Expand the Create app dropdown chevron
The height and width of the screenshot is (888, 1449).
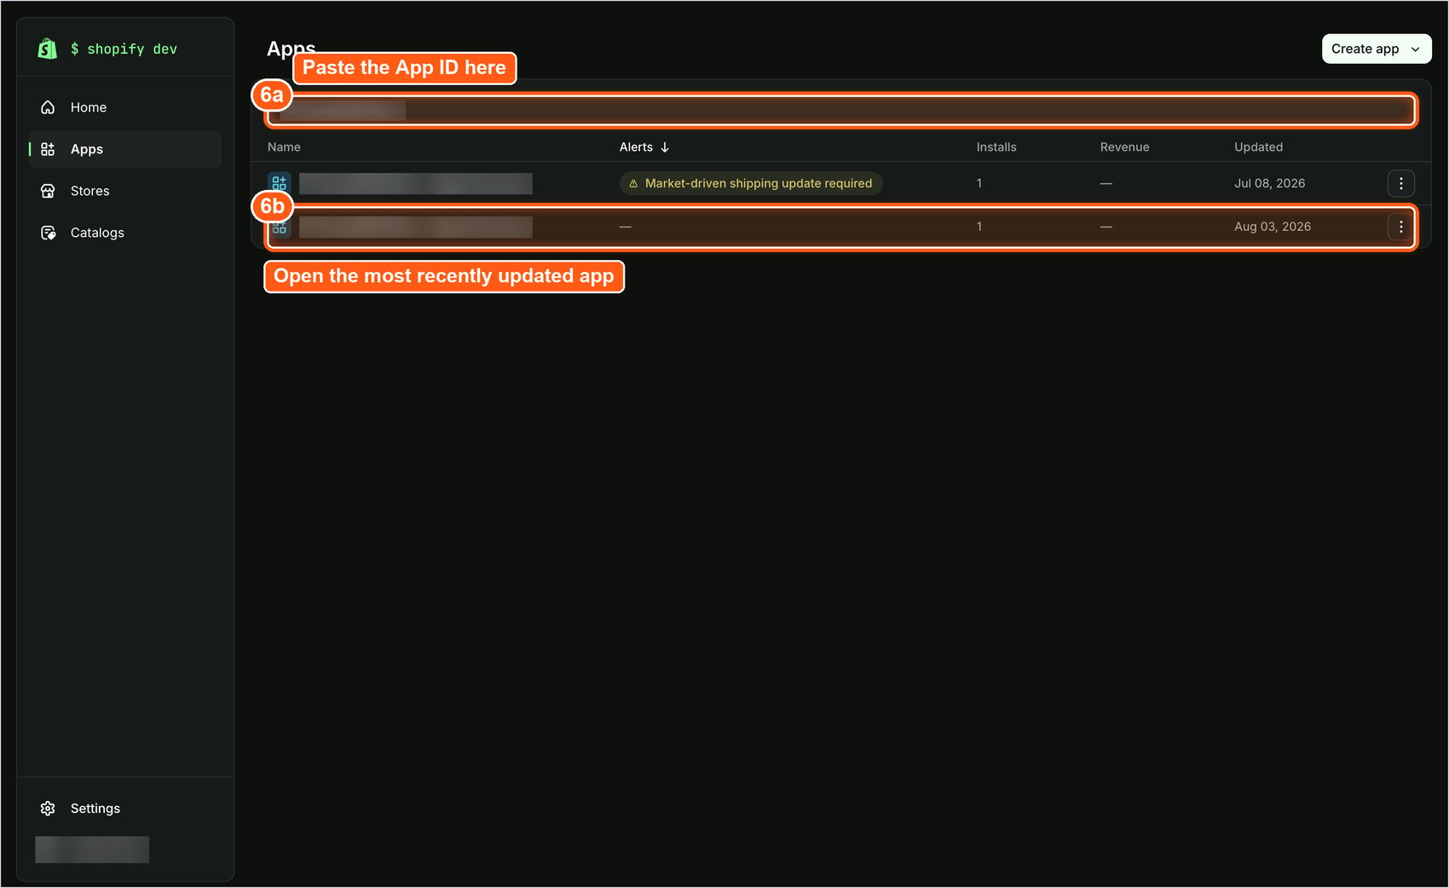point(1415,49)
